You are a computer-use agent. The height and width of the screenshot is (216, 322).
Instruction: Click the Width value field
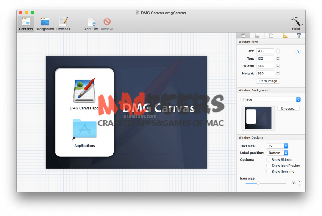[x=265, y=66]
